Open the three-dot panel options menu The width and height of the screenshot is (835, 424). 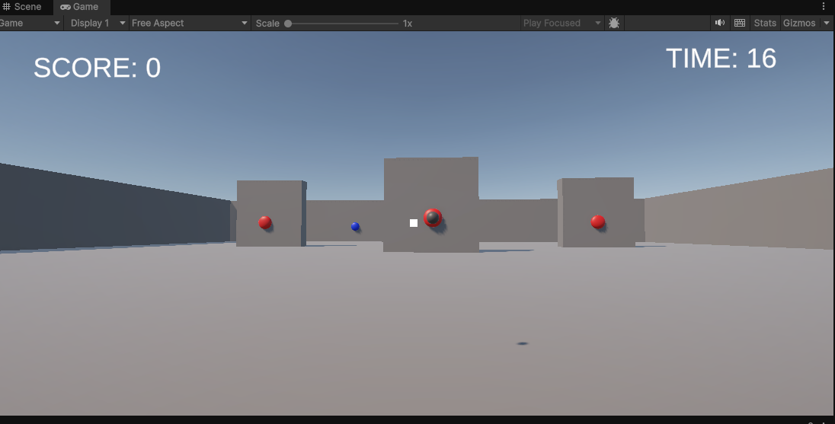coord(824,6)
